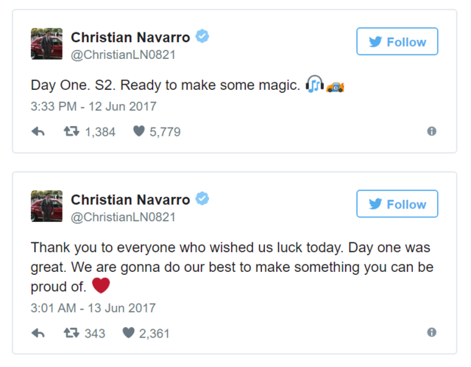
Task: Click the verified badge in second tweet
Action: point(202,199)
